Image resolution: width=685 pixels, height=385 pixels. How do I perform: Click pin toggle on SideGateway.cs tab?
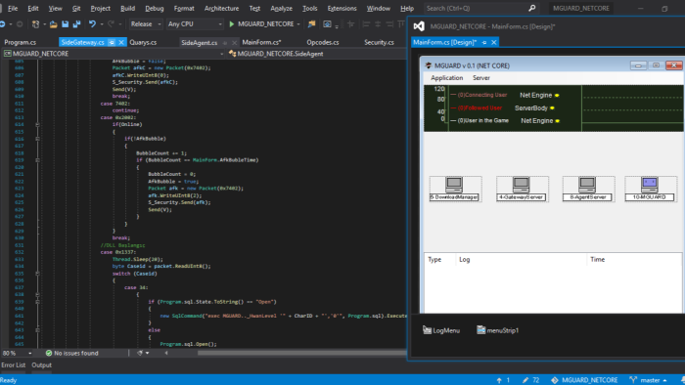[112, 42]
